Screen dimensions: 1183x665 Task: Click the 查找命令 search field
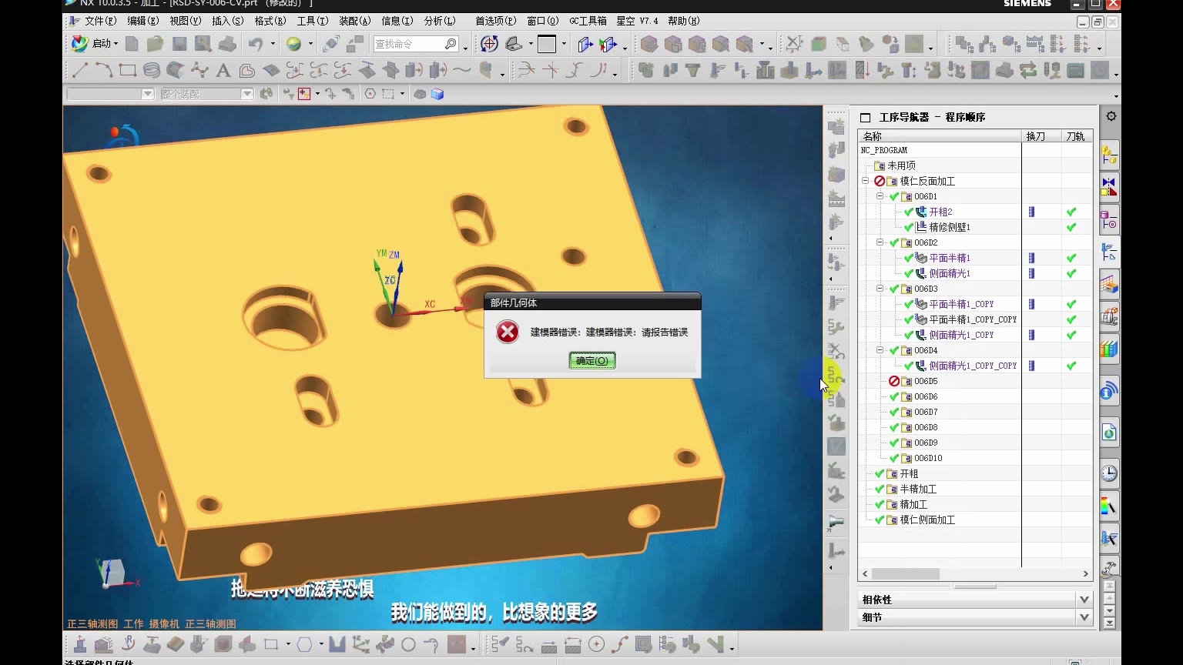click(408, 44)
